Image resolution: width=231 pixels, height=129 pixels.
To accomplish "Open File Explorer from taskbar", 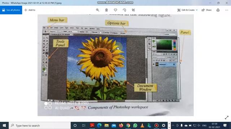I will click(106, 125).
